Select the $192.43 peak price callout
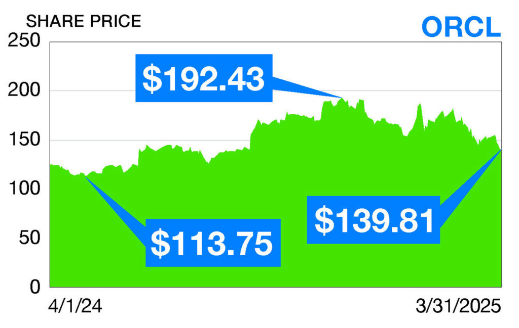Image resolution: width=519 pixels, height=328 pixels. (204, 78)
